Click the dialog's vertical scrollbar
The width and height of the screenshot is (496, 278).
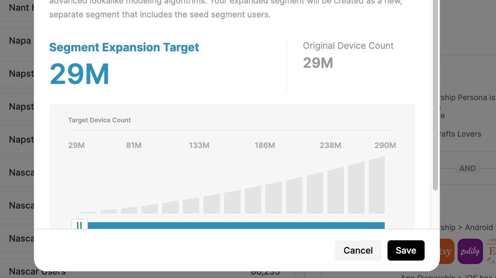click(x=435, y=94)
